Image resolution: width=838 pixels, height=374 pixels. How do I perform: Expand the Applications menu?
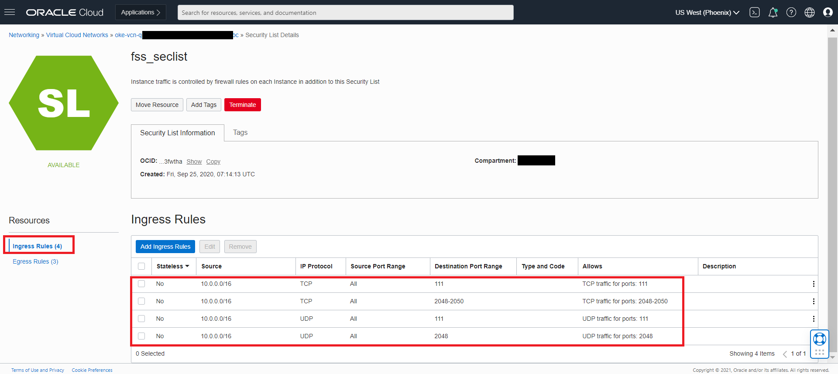(141, 12)
